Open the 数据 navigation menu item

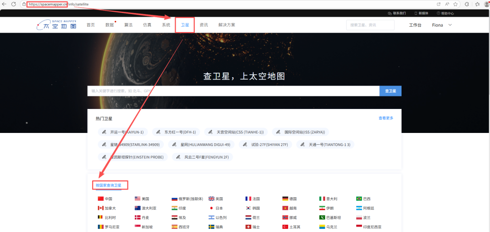click(109, 25)
